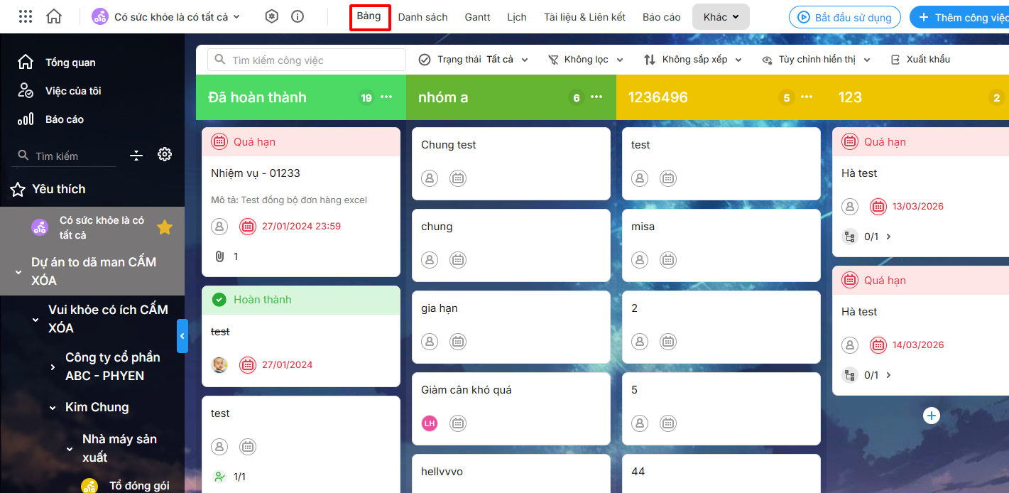Open more options for nhóm a column
Image resolution: width=1009 pixels, height=493 pixels.
[596, 97]
